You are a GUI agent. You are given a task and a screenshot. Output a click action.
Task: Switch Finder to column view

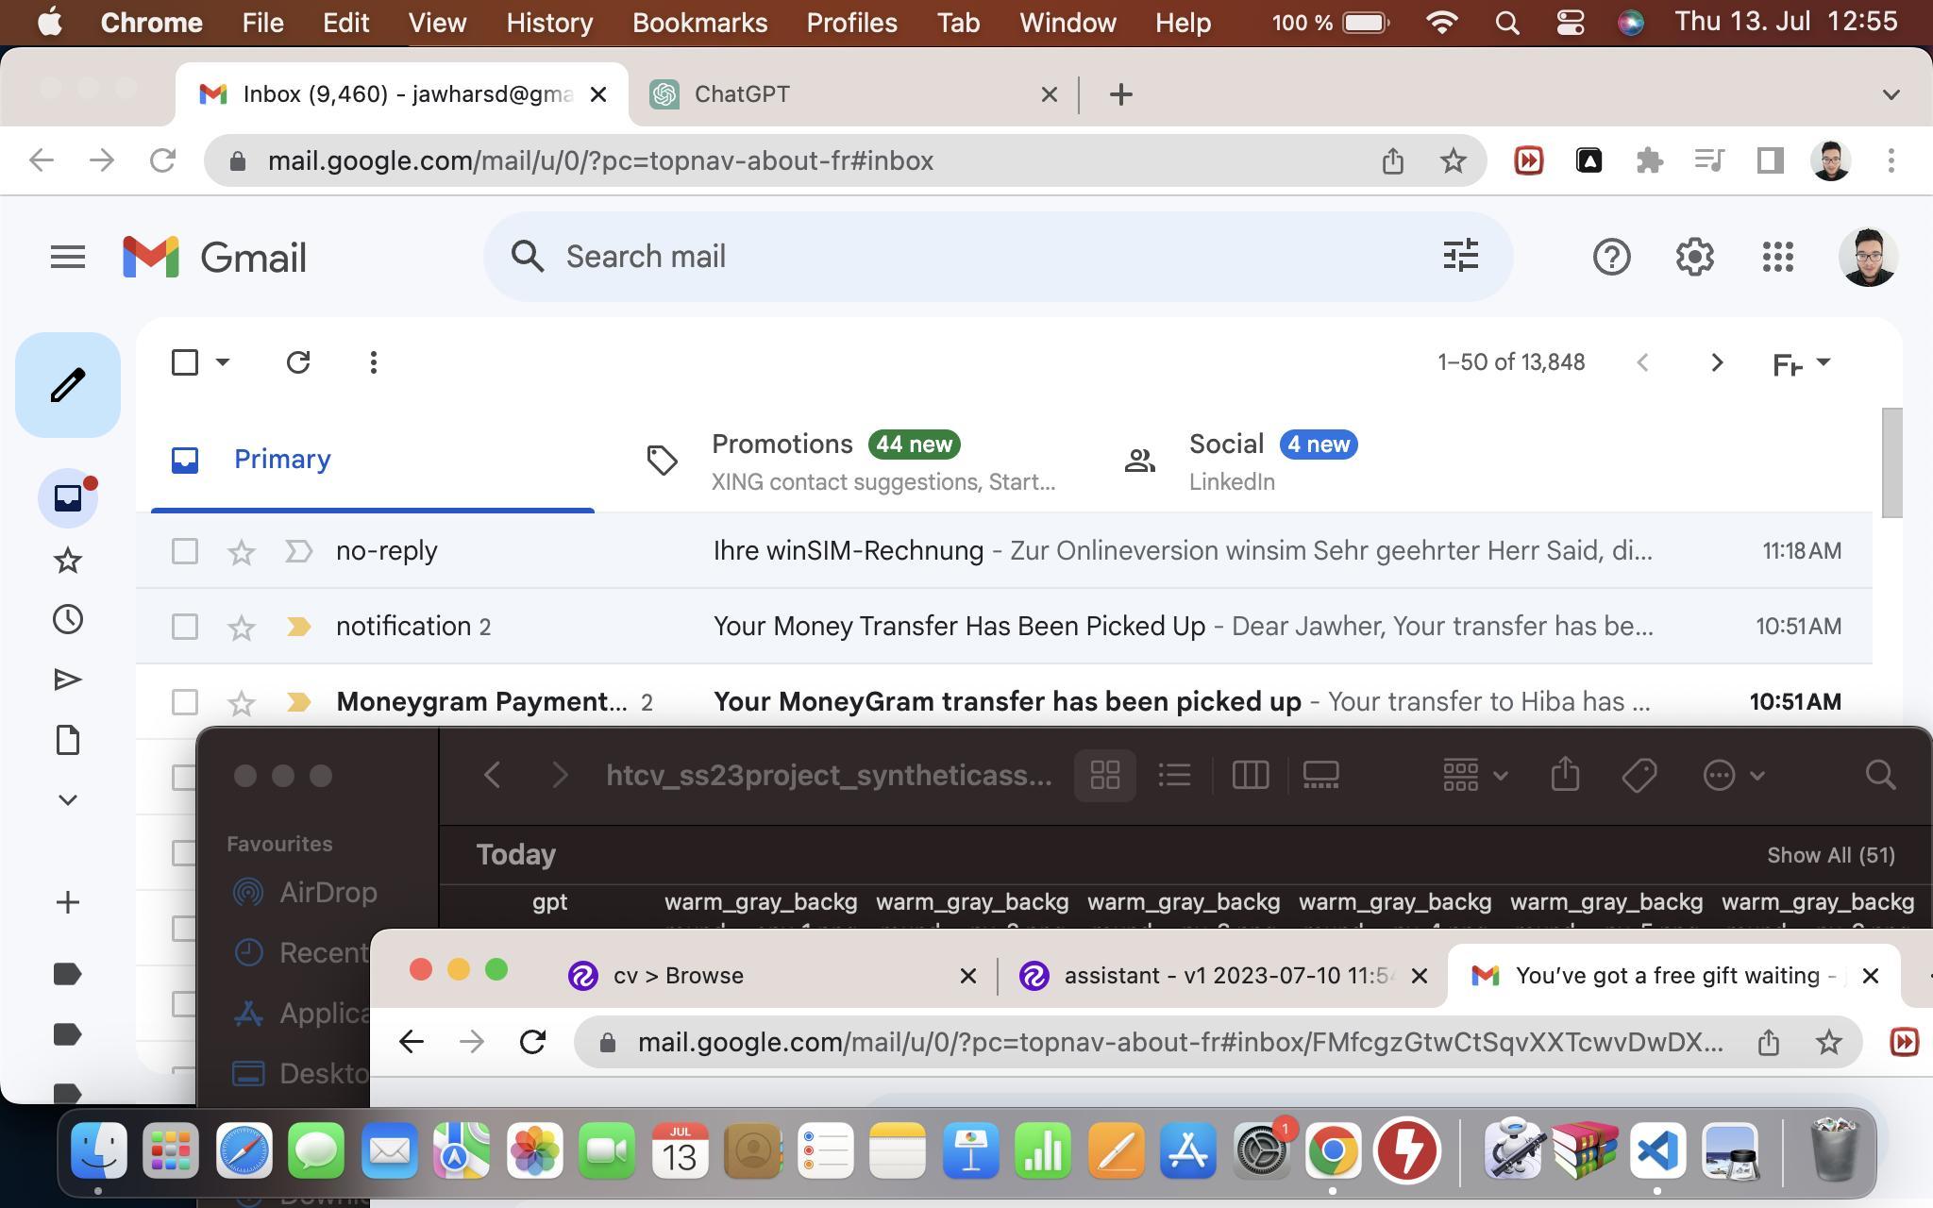pos(1250,776)
